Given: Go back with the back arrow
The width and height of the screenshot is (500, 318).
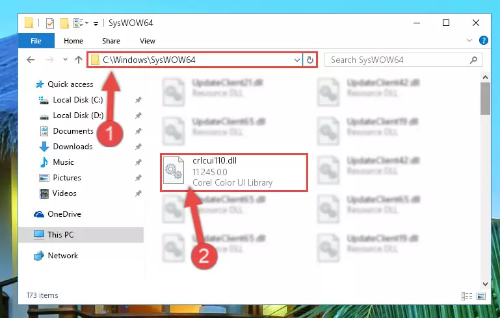Looking at the screenshot, I should point(31,60).
